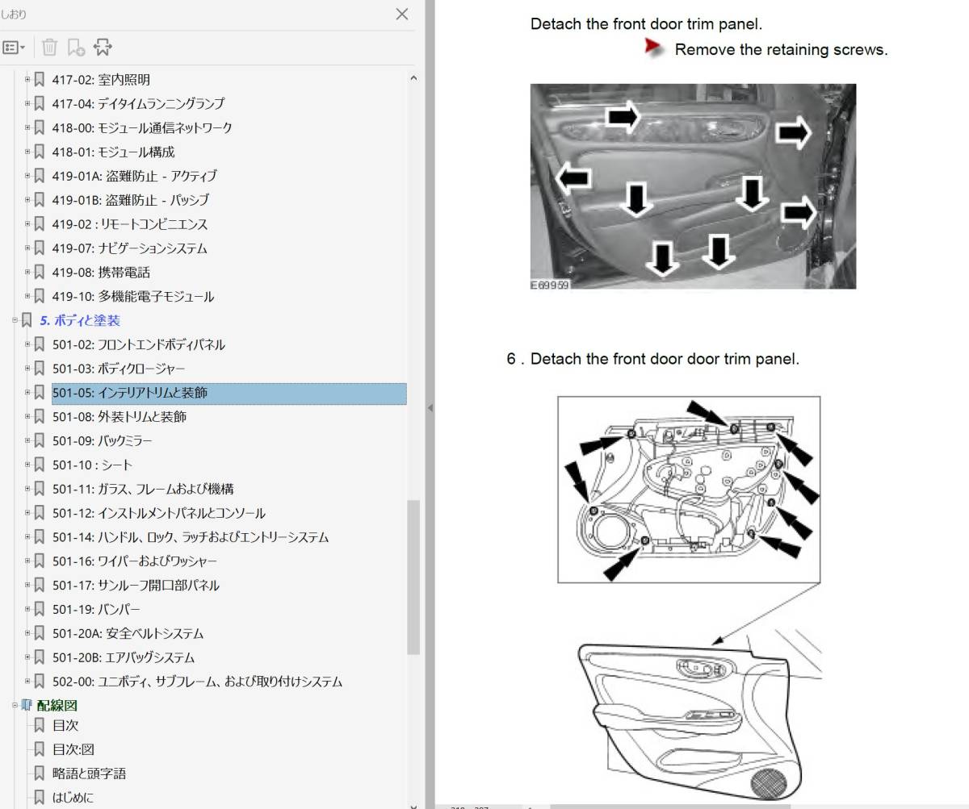Viewport: 969px width, 809px height.
Task: Open bookmark 501-08: 外装トリムと装飾
Action: click(x=120, y=417)
